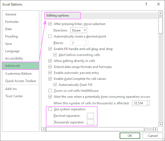Screen dimensions: 165x141
Task: Open the Customize Ribbon category
Action: pos(18,74)
